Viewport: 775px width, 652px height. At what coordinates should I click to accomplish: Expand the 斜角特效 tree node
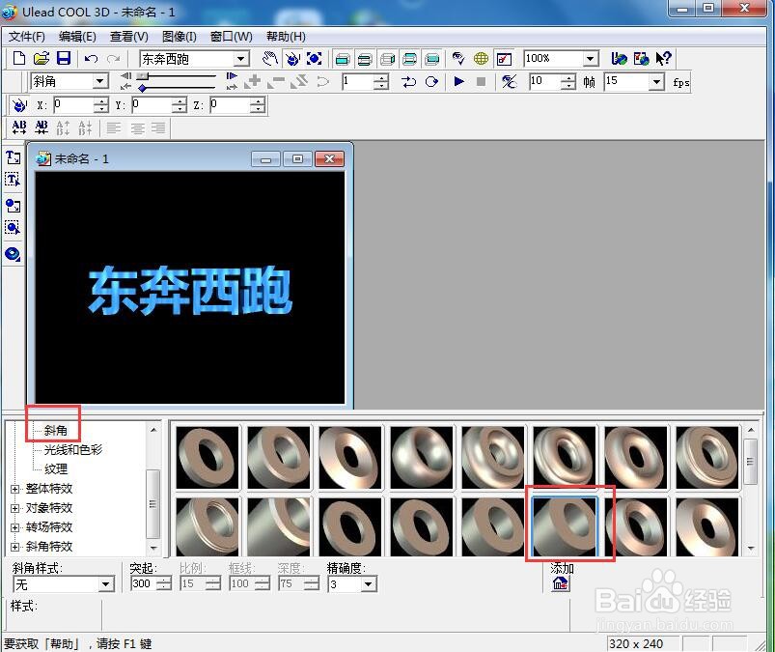(14, 547)
